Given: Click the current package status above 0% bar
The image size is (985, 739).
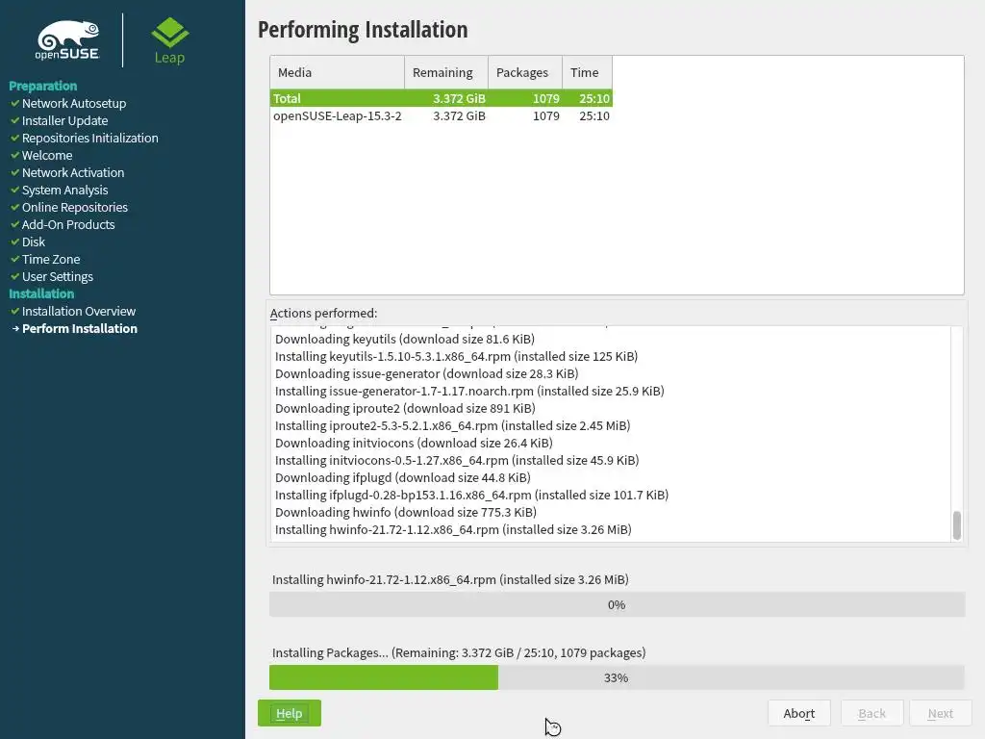Looking at the screenshot, I should [x=450, y=579].
